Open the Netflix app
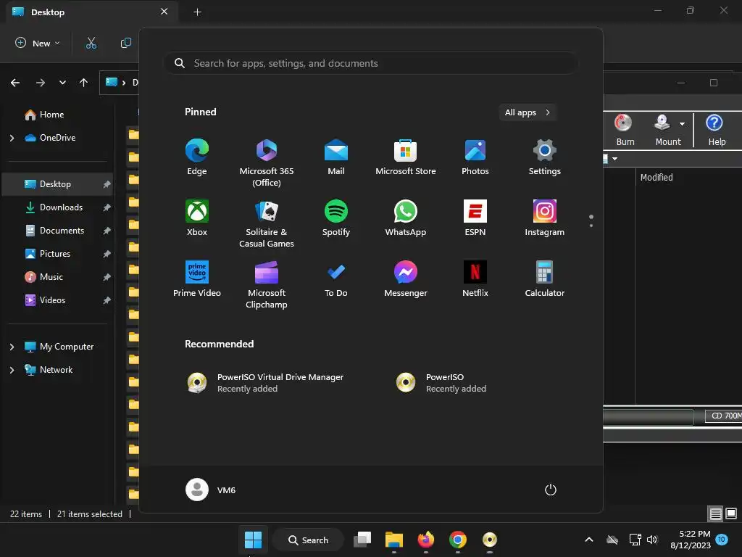 pos(475,279)
